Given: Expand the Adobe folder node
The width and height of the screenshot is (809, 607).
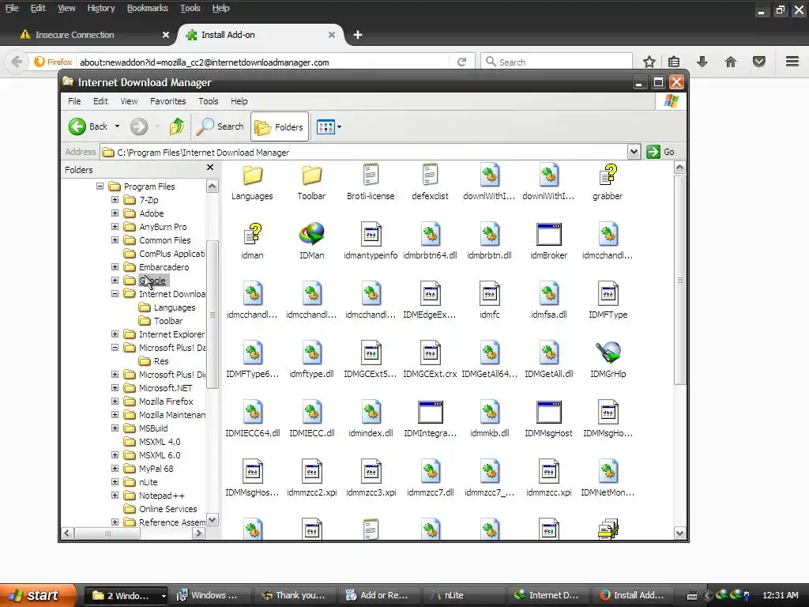Looking at the screenshot, I should pyautogui.click(x=115, y=213).
